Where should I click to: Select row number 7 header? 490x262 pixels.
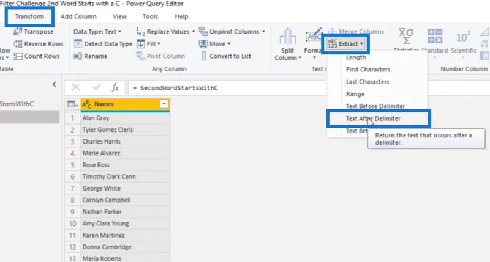(72, 188)
